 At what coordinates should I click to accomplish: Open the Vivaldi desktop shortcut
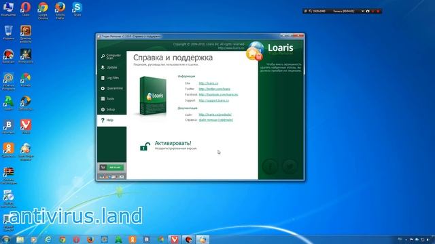pos(26,127)
